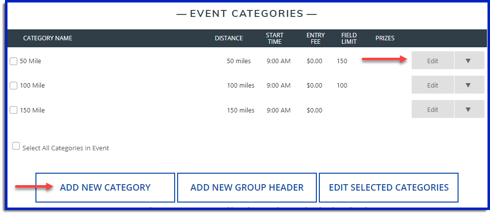Check the 150 Mile category checkbox
Image resolution: width=490 pixels, height=215 pixels.
click(x=13, y=110)
